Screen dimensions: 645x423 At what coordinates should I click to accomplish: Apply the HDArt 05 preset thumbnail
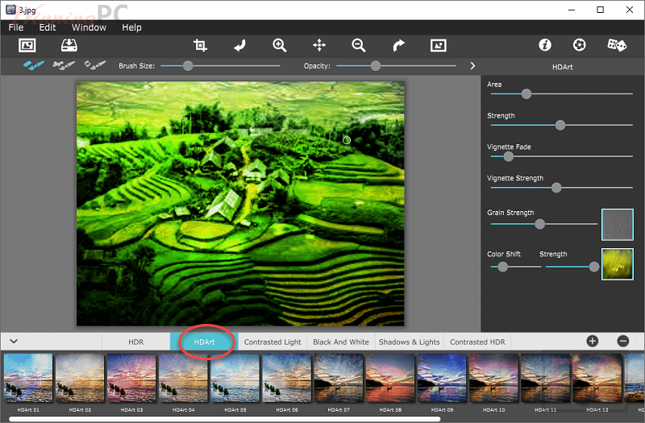click(x=235, y=378)
